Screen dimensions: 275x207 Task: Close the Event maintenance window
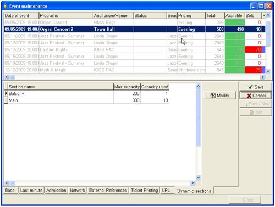point(269,6)
